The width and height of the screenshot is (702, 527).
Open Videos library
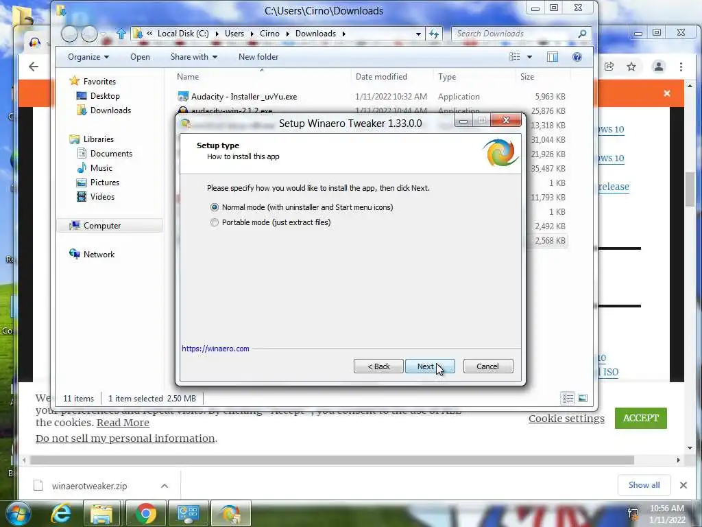pyautogui.click(x=102, y=197)
